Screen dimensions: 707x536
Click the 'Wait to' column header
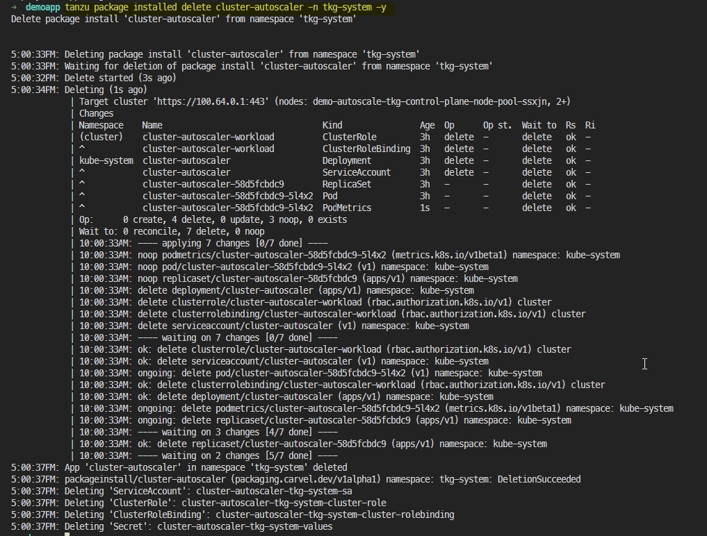[539, 125]
